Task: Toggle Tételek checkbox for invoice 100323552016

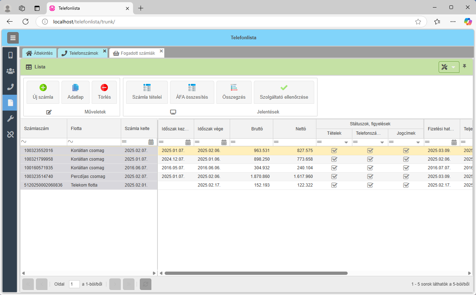Action: tap(334, 151)
